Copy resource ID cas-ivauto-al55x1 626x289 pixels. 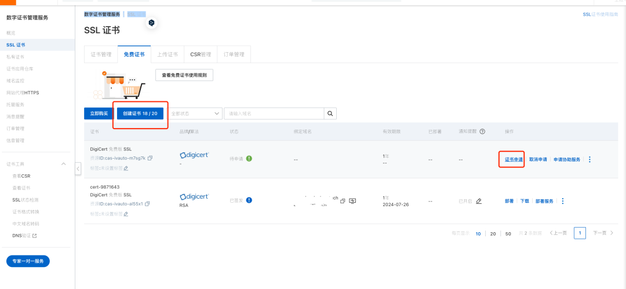(147, 204)
